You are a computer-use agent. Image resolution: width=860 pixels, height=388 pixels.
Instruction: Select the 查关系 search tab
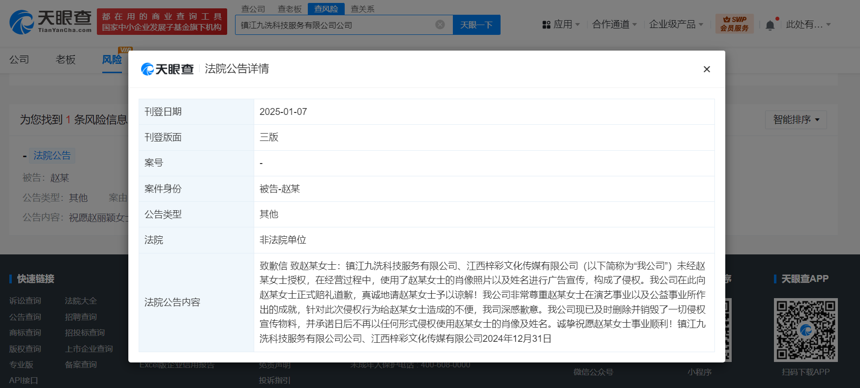coord(362,9)
